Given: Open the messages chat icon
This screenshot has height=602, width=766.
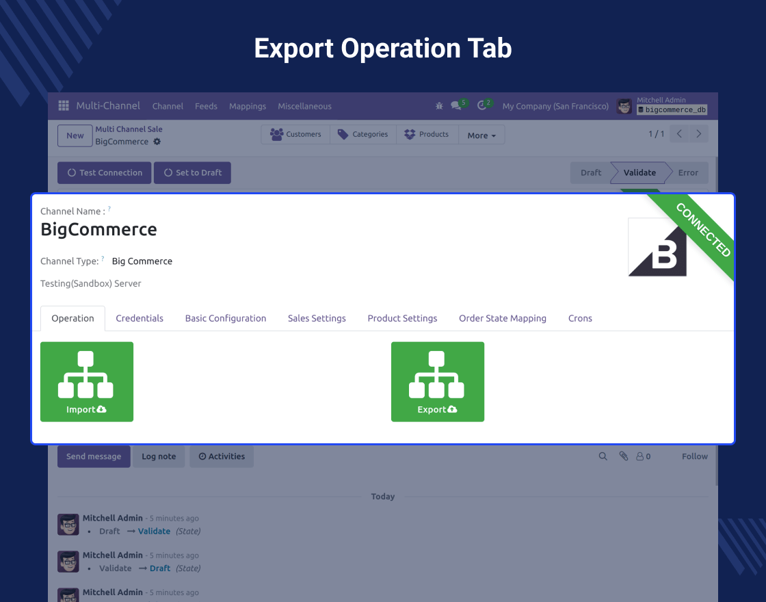Looking at the screenshot, I should pyautogui.click(x=456, y=105).
